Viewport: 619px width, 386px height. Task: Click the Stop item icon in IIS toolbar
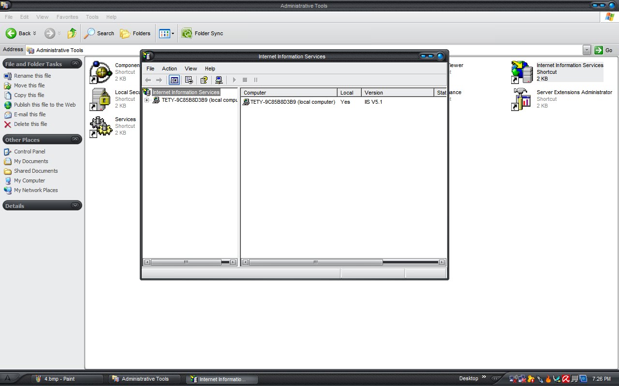click(245, 80)
